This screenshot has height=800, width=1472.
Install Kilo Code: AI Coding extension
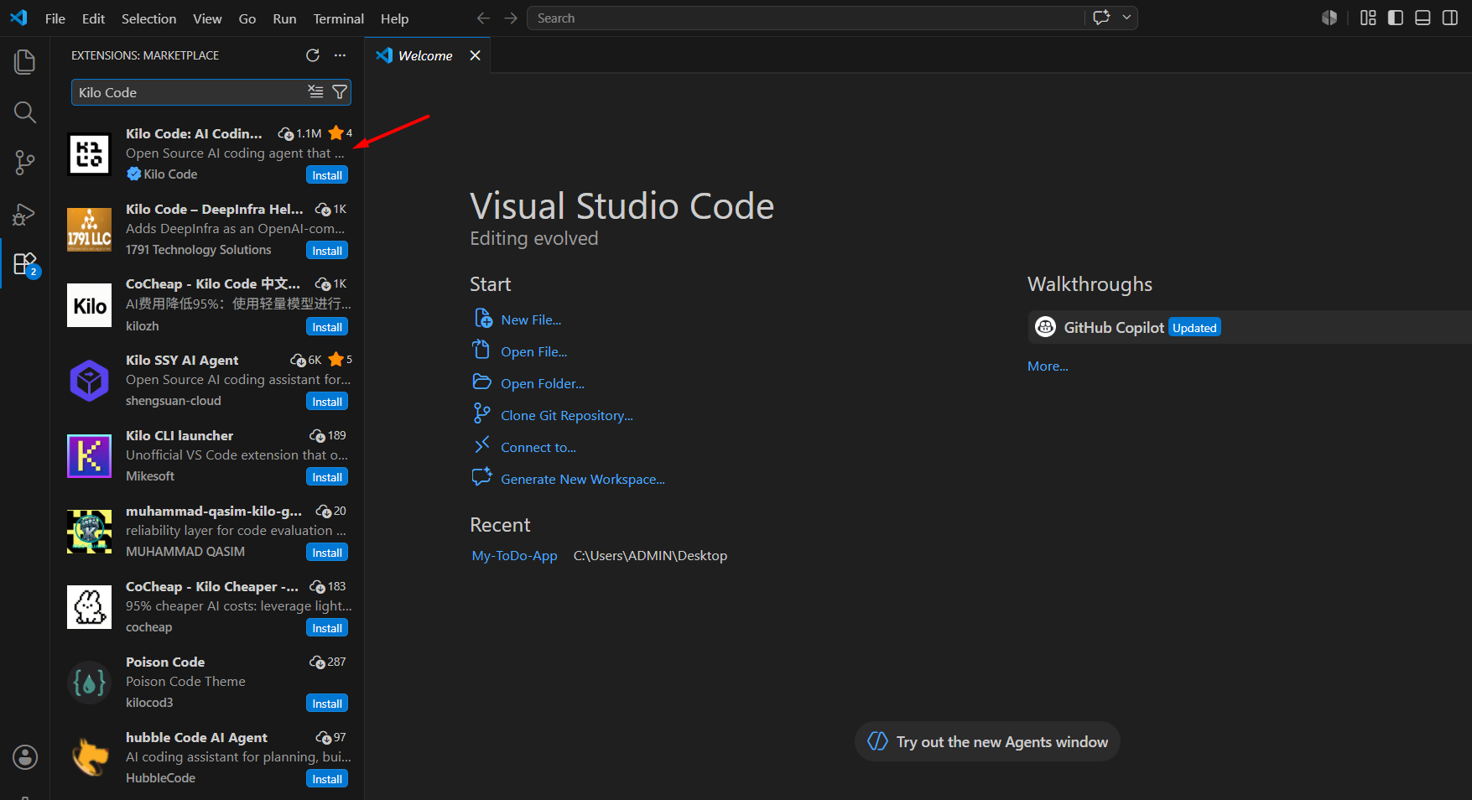(327, 175)
